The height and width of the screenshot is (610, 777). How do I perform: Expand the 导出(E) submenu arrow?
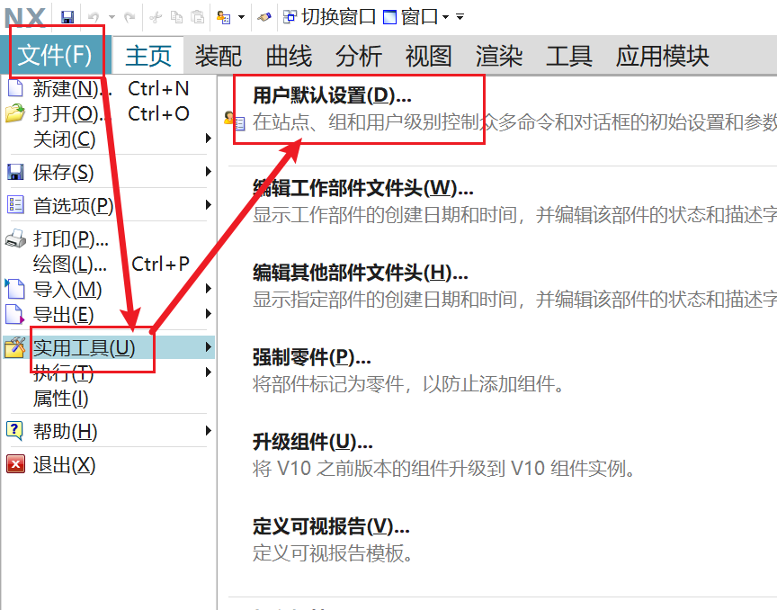(209, 313)
